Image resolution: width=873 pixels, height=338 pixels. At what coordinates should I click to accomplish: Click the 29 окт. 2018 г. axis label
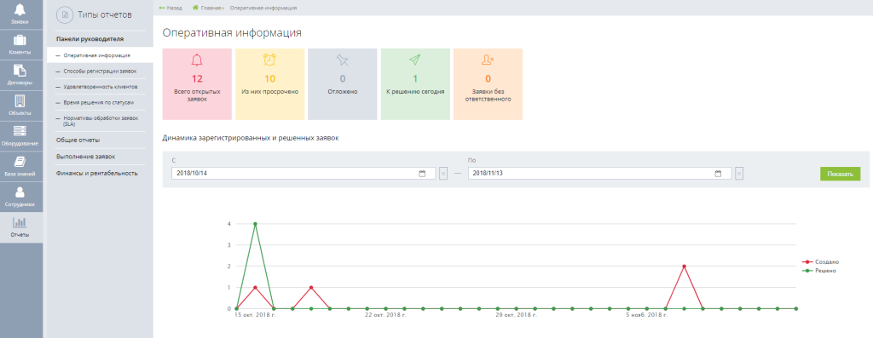tap(517, 315)
